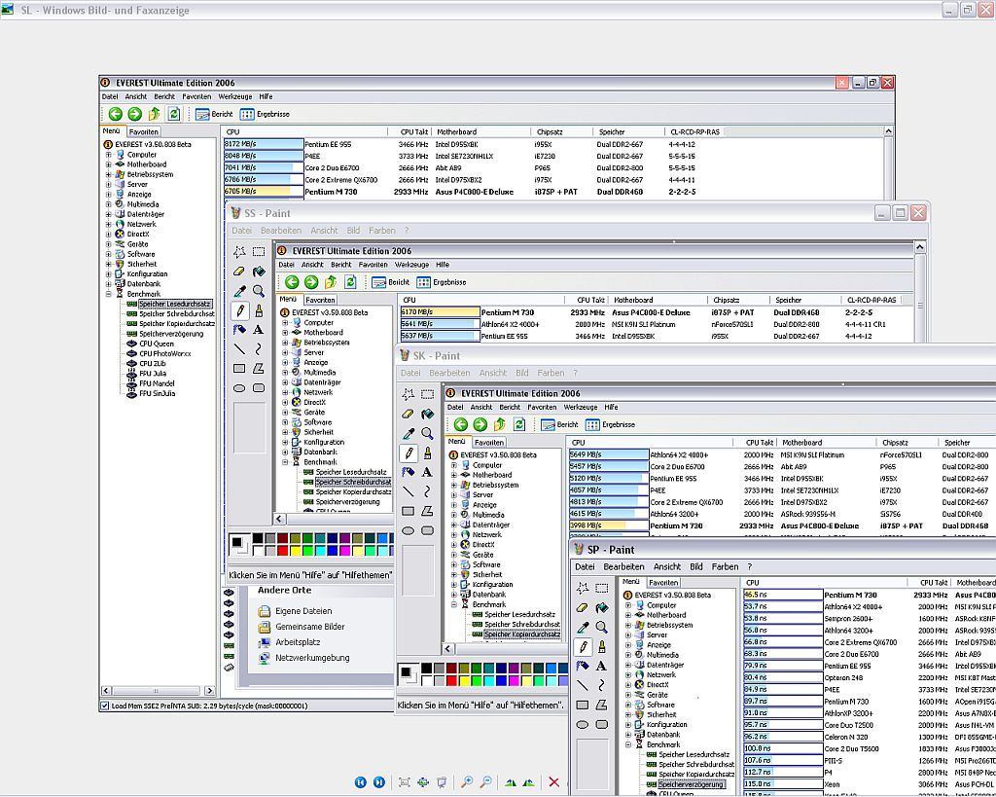Select the Rectangle tool in SP - Paint
The image size is (996, 797).
coord(582,705)
